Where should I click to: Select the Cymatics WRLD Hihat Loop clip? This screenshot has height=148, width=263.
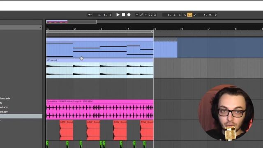point(100,110)
